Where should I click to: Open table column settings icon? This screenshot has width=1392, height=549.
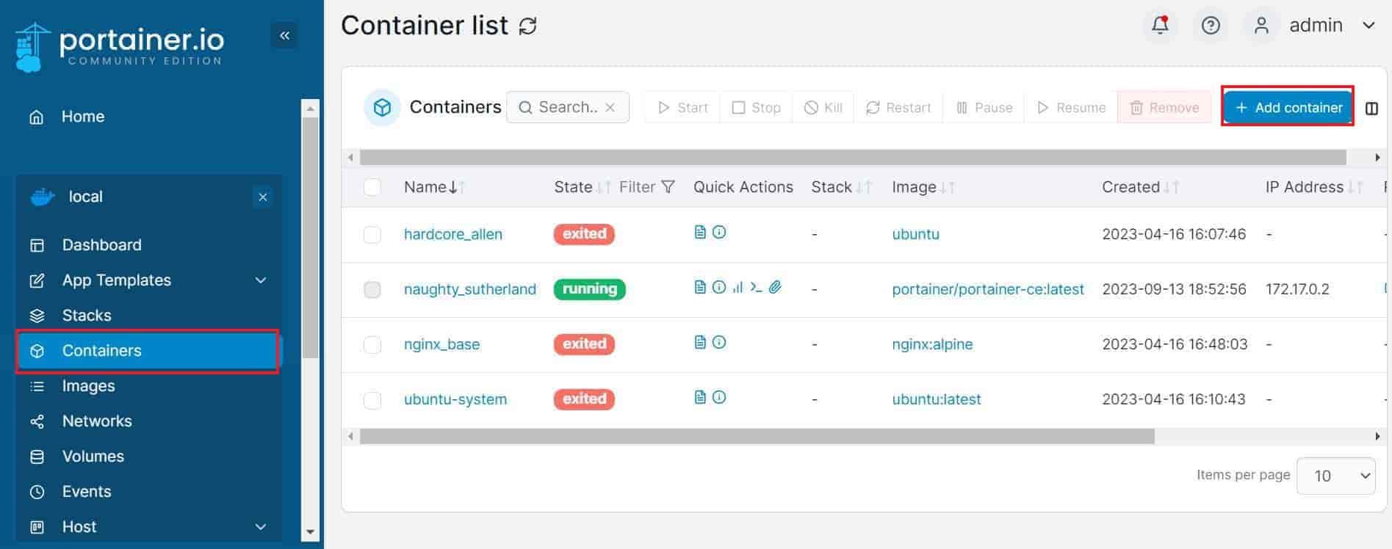point(1371,109)
